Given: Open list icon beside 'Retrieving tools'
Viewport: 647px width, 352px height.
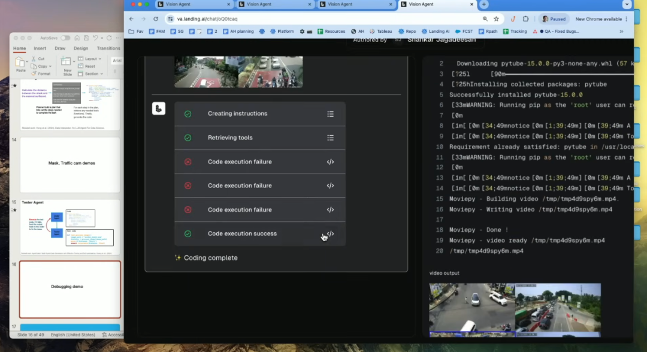Looking at the screenshot, I should point(330,138).
